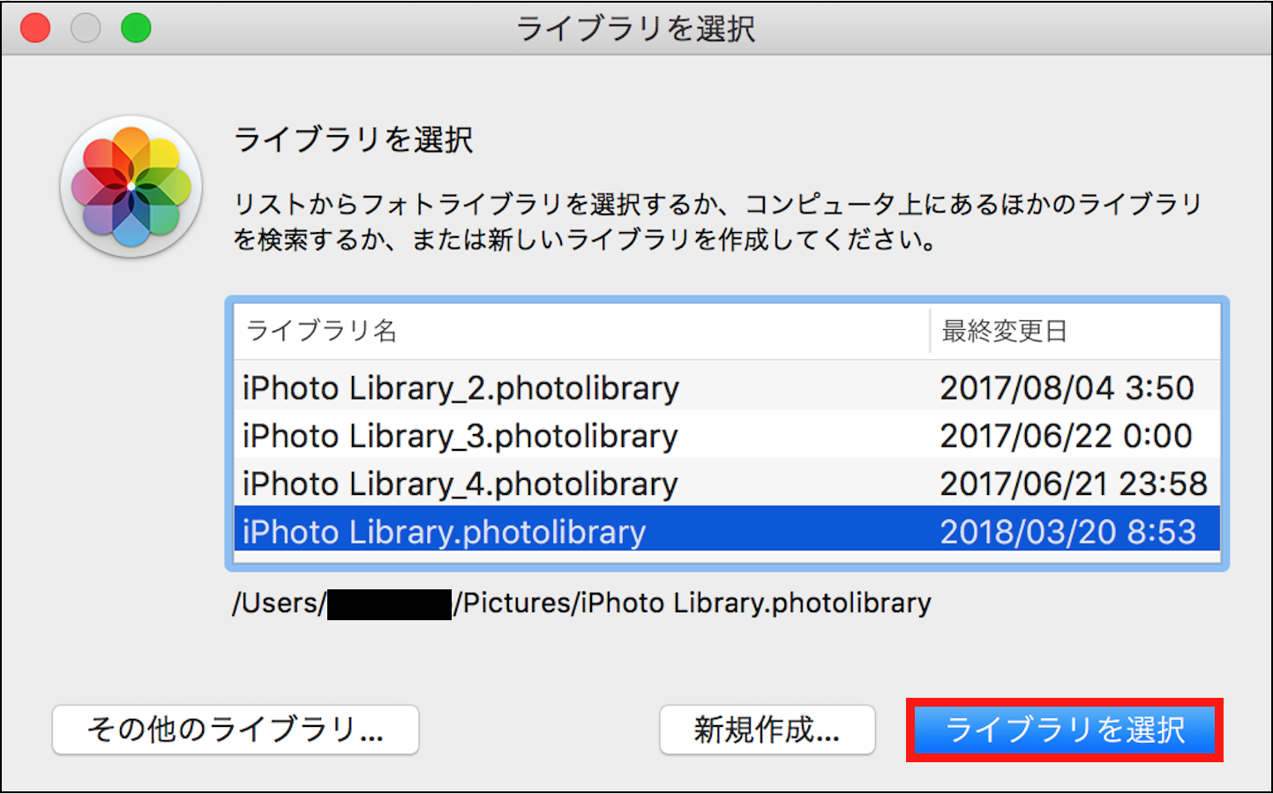
Task: Open その他のライブラリ... to browse other libraries
Action: click(236, 730)
